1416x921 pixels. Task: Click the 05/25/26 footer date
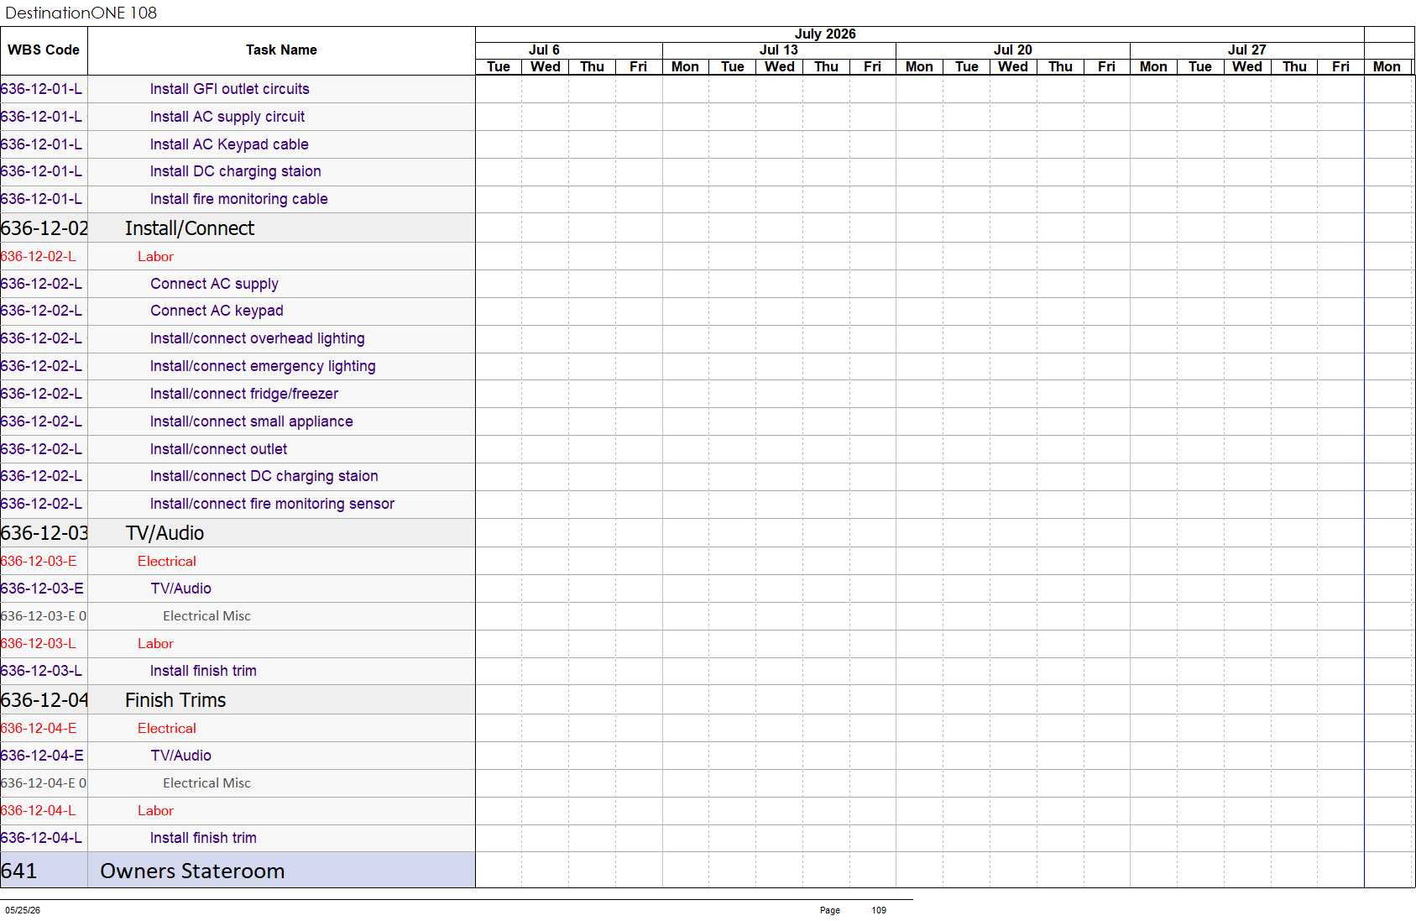pos(23,910)
